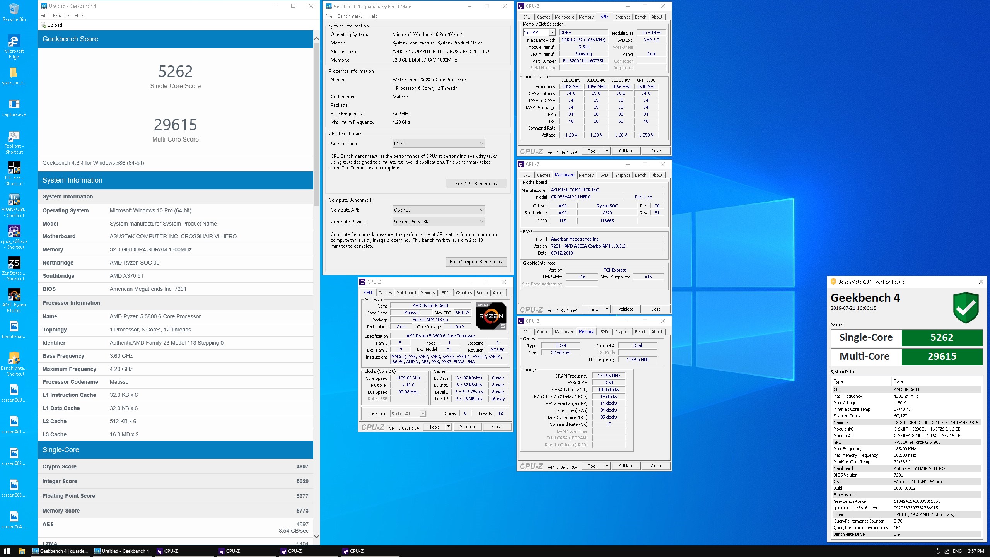Image resolution: width=990 pixels, height=557 pixels.
Task: Click the Part Number F4-3200C14-16GTZSK field
Action: coord(583,61)
